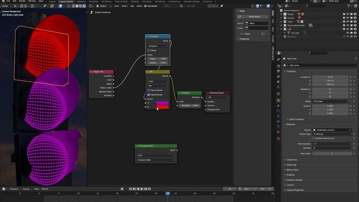Expand the Delta Transform panel

point(296,120)
